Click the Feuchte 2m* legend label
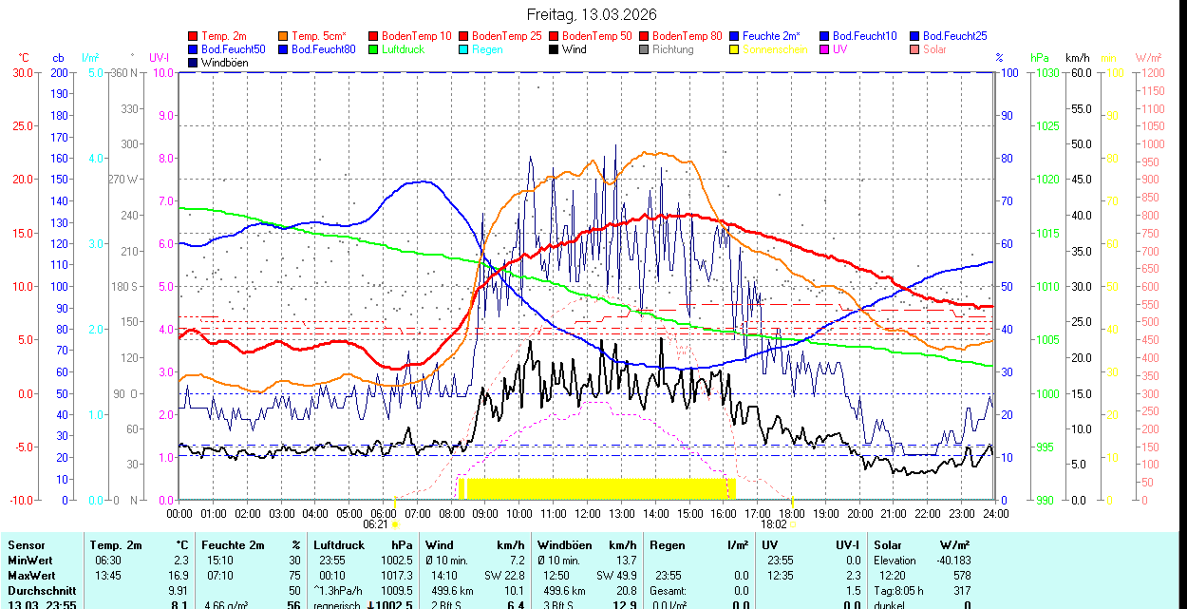Screen dimensions: 1187x609 pyautogui.click(x=772, y=36)
